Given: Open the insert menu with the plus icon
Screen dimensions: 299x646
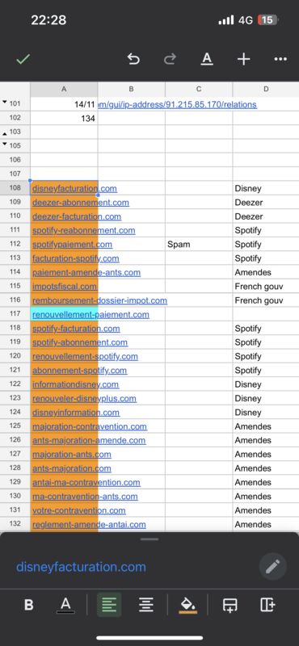Looking at the screenshot, I should pyautogui.click(x=244, y=59).
